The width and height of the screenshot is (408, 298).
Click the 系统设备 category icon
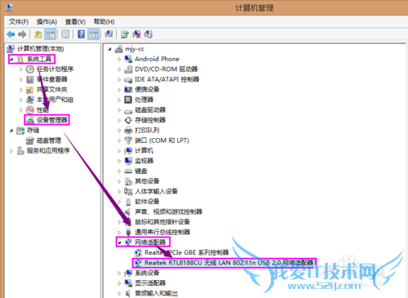(128, 273)
